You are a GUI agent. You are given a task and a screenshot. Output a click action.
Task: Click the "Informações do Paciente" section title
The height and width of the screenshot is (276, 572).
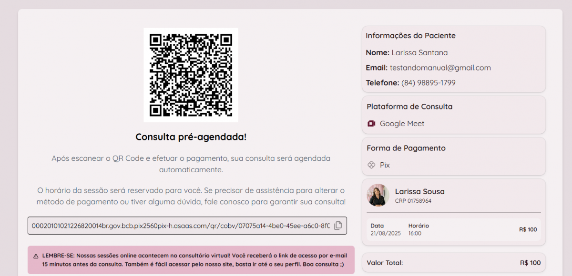pos(410,36)
